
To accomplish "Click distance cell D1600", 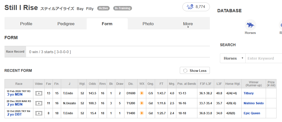I will pyautogui.click(x=131, y=93).
